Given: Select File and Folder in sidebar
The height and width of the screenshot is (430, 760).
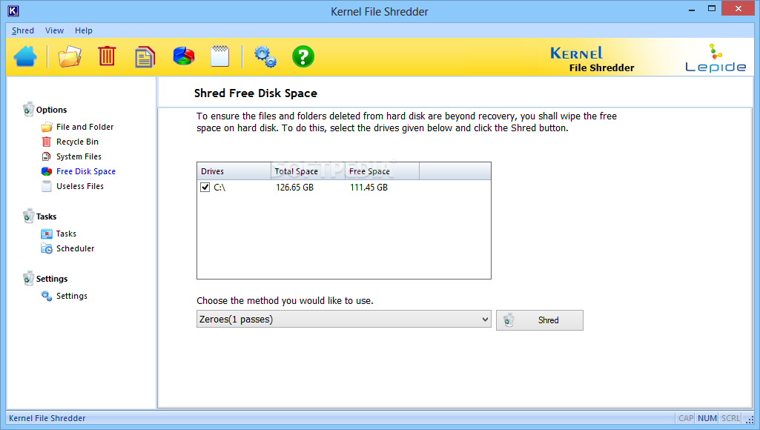Looking at the screenshot, I should click(x=85, y=127).
